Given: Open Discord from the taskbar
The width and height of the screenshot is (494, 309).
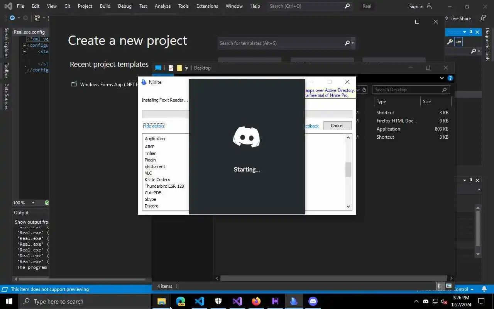Looking at the screenshot, I should (313, 301).
